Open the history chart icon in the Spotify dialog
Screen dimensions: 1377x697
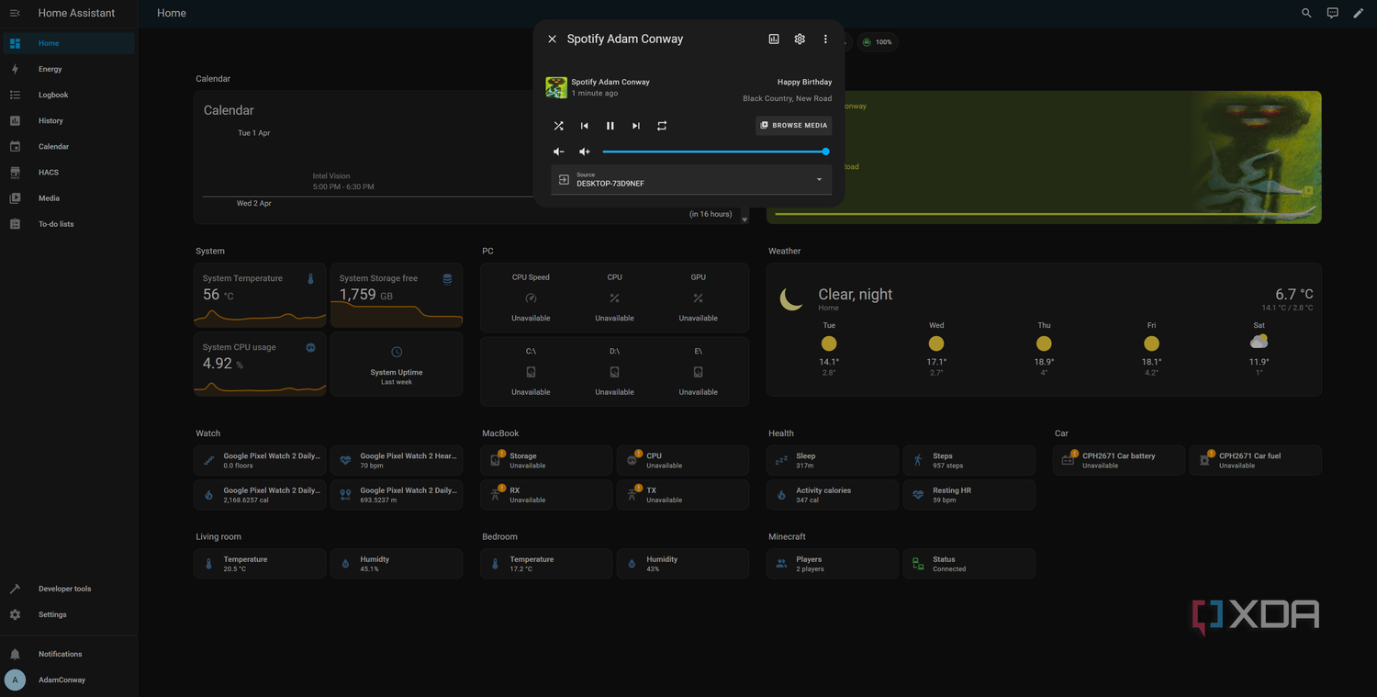774,39
